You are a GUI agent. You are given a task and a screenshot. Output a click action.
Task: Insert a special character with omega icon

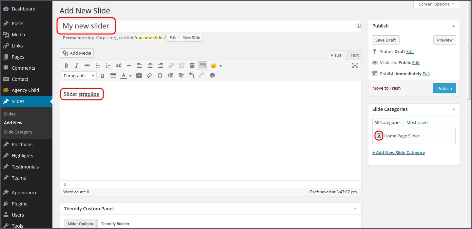(160, 76)
